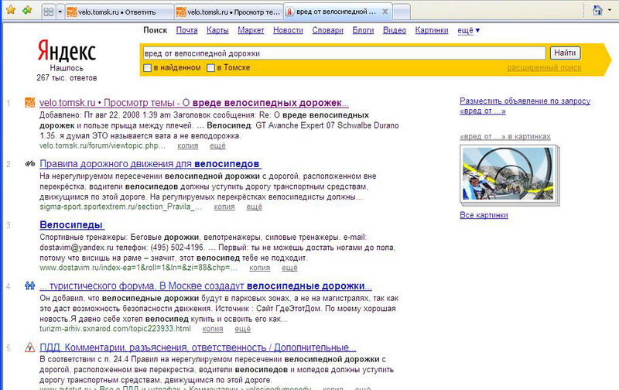Viewport: 619px width, 390px height.
Task: Close the 'вред от велосипедной' tab
Action: point(385,12)
